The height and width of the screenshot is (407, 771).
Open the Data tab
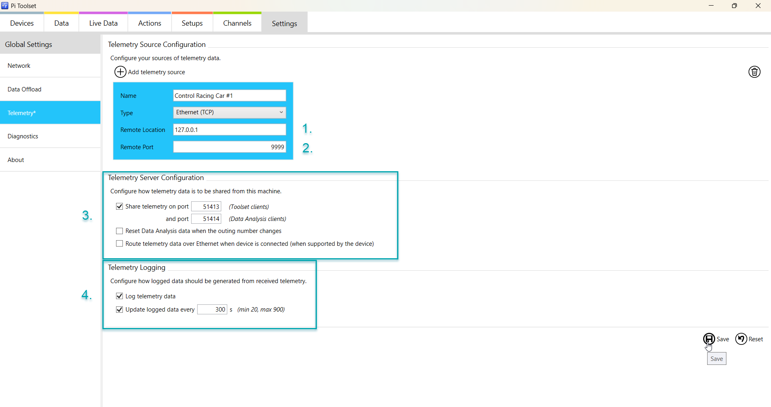click(x=61, y=23)
